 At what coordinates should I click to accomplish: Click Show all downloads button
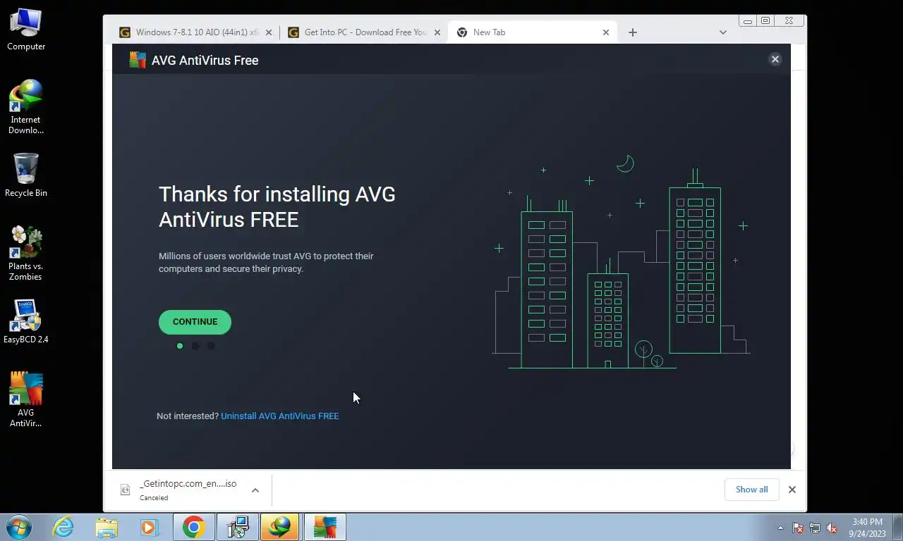[751, 490]
